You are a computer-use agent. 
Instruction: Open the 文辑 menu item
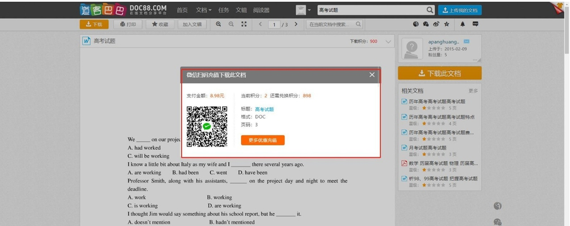point(241,10)
